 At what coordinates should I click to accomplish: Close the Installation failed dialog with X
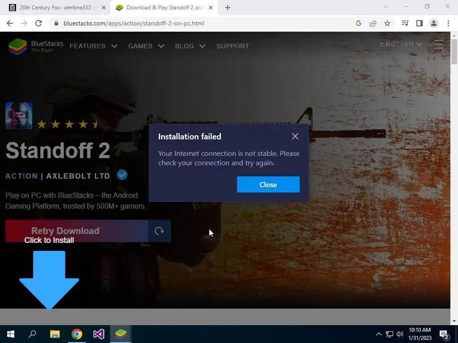tap(295, 136)
